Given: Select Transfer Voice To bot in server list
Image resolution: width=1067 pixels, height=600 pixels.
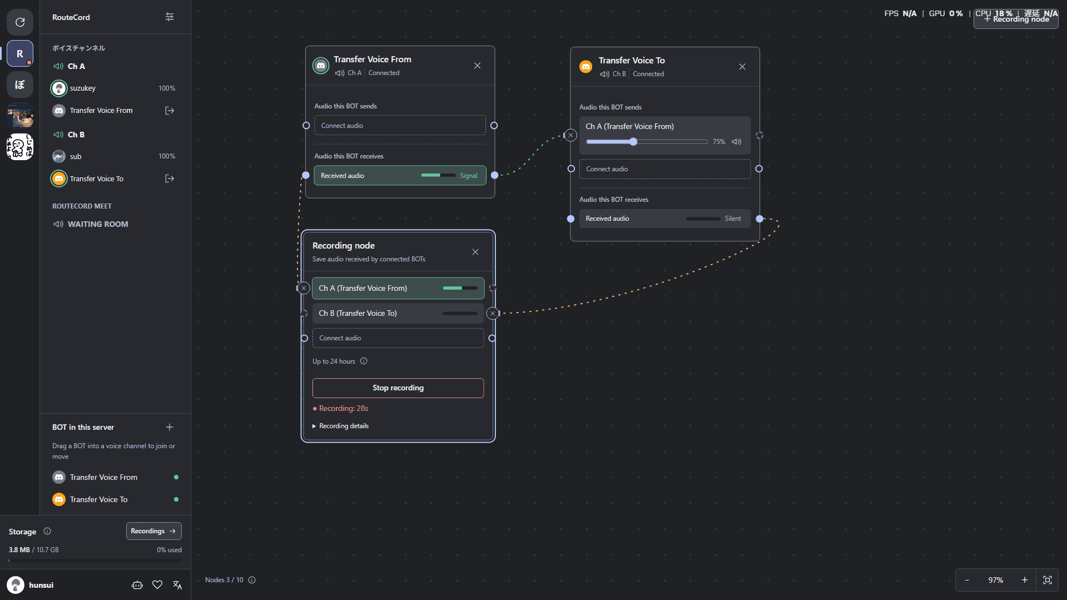Looking at the screenshot, I should tap(115, 499).
